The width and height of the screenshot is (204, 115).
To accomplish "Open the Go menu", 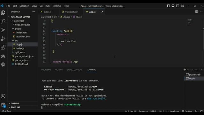I will pos(41,6).
